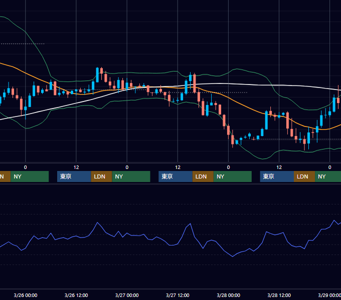341x300 pixels.
Task: Choose the 東京 session bar for 3/28
Action: coord(277,176)
